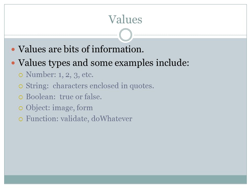Image resolution: width=251 pixels, height=188 pixels.
Task: Click the yellow ring bullet beside Boolean
Action: click(21, 97)
